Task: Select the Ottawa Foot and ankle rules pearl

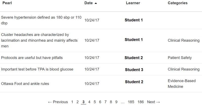Action: (x=25, y=84)
